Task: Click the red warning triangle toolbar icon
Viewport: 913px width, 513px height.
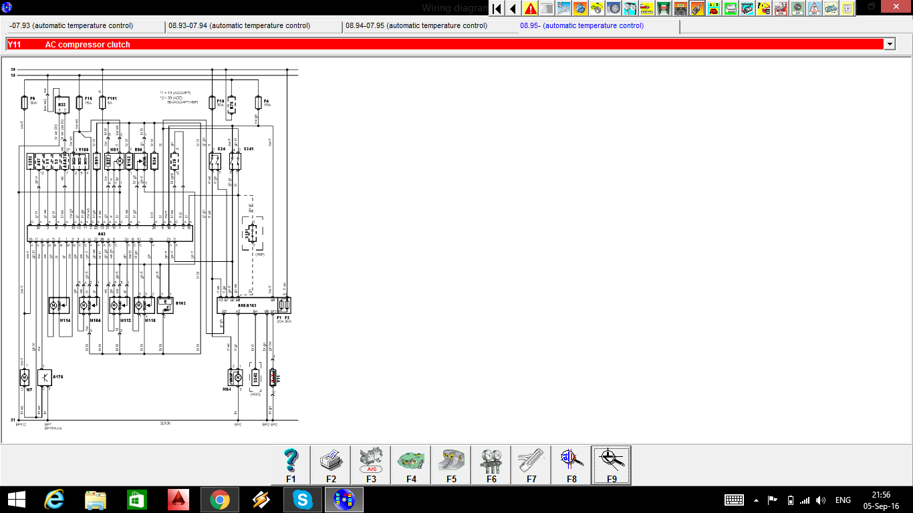Action: pos(530,9)
